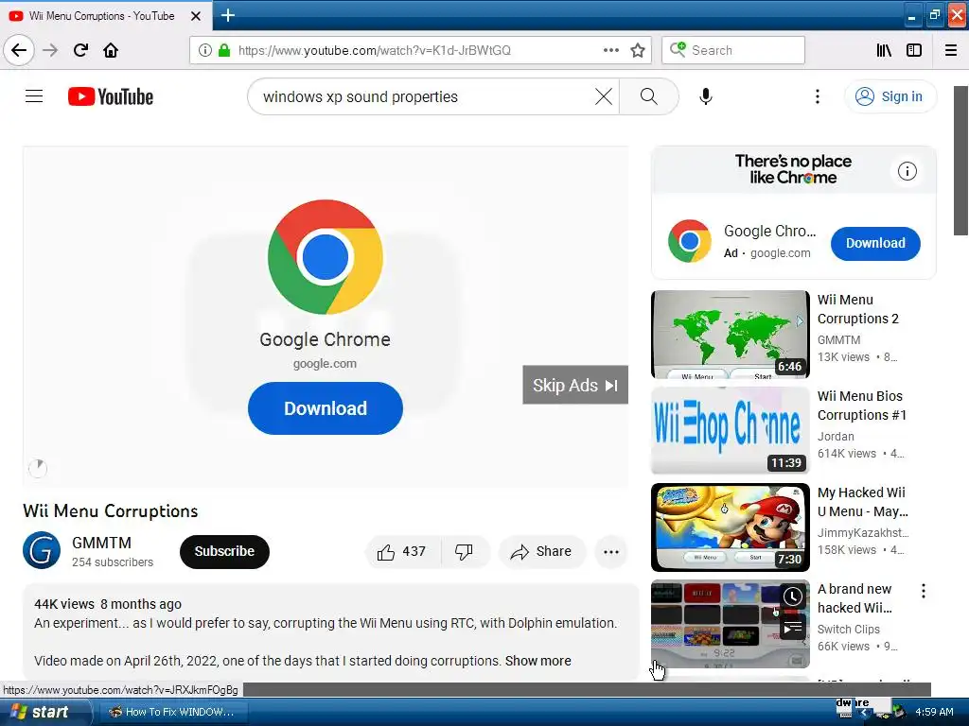Open new tab with the plus button

[227, 15]
